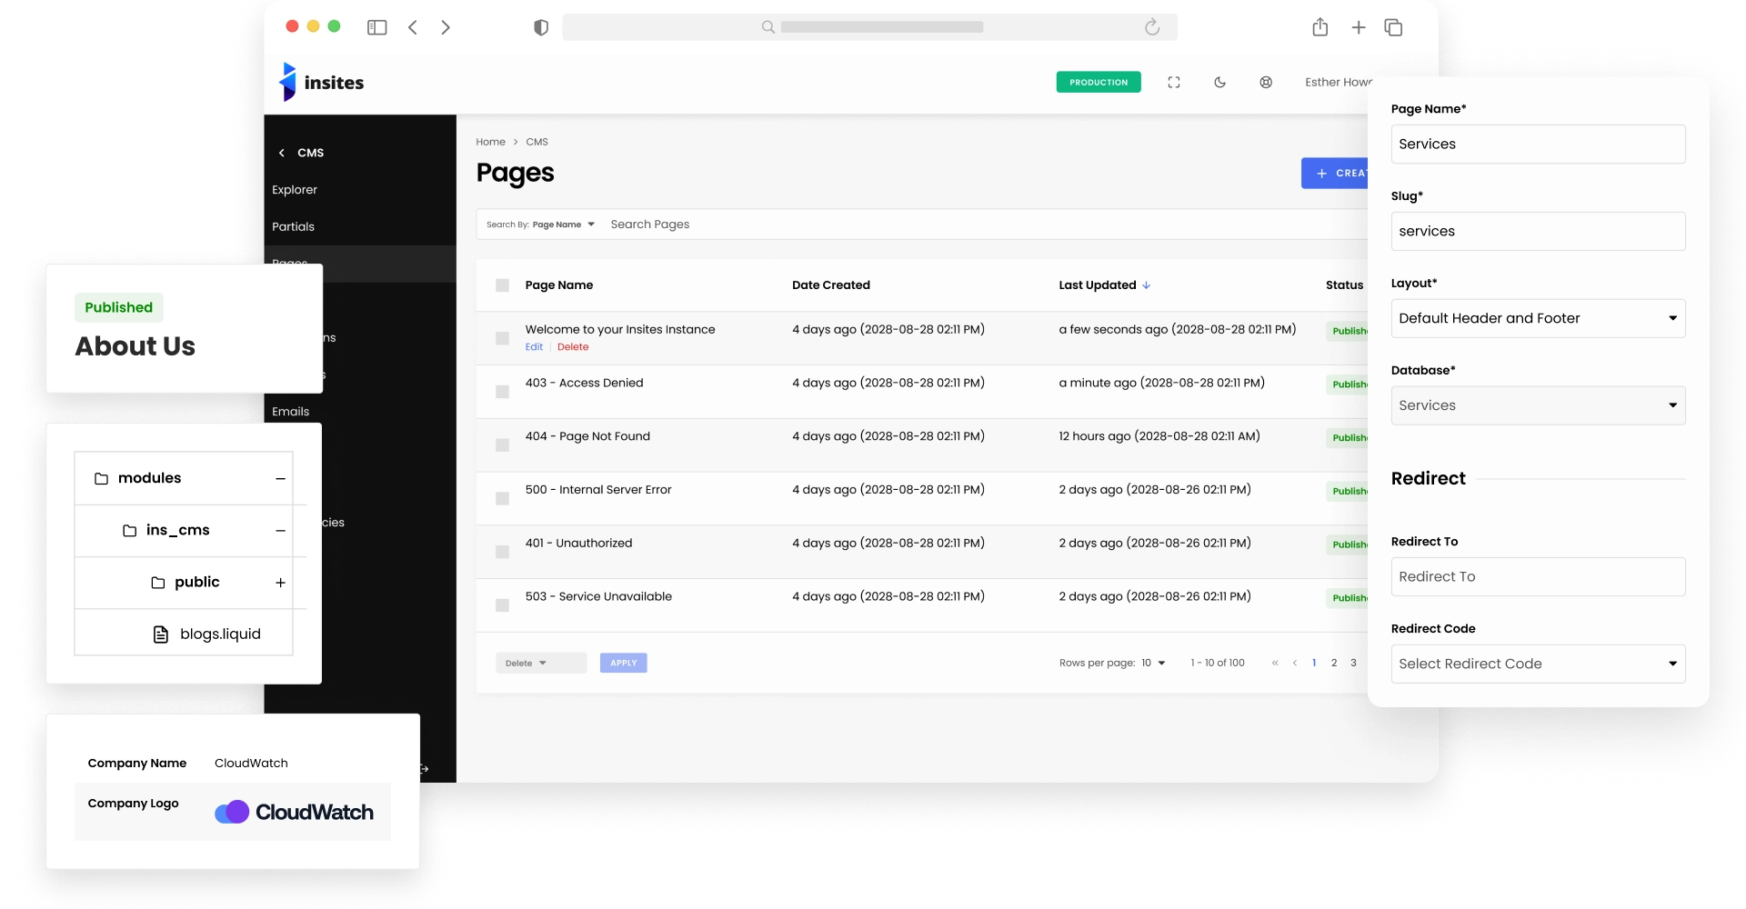Screen dimensions: 1746x909
Task: Open the browser share icon
Action: tap(1320, 27)
